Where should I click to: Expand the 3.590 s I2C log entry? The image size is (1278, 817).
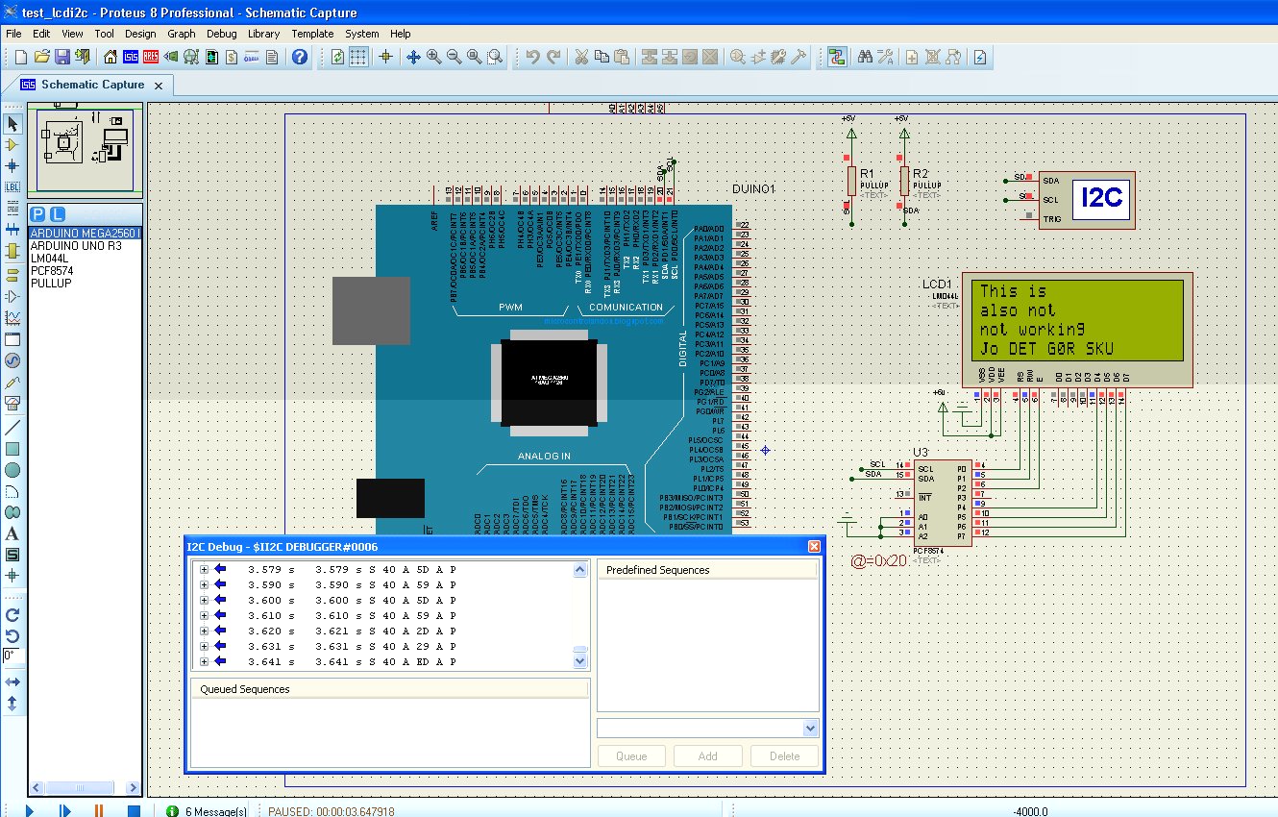click(x=204, y=584)
